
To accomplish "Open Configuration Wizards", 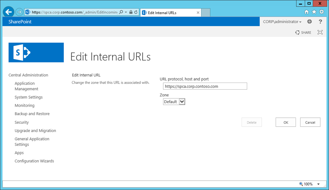I will (x=34, y=161).
